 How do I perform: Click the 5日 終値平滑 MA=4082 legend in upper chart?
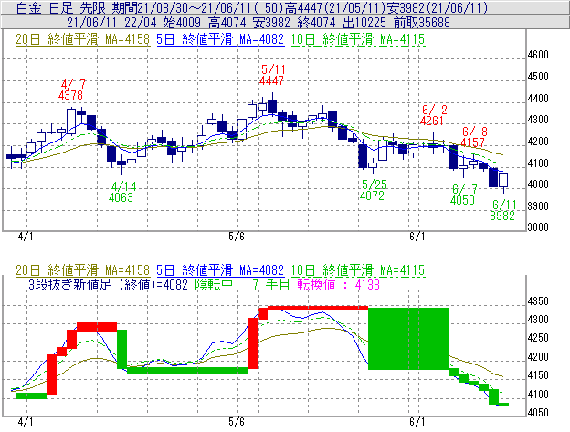pyautogui.click(x=220, y=39)
